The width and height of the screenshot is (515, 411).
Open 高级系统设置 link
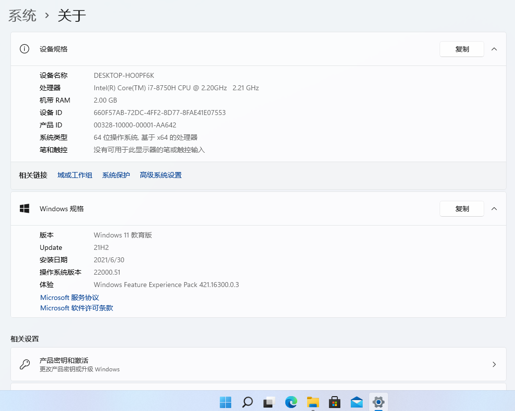pyautogui.click(x=161, y=175)
